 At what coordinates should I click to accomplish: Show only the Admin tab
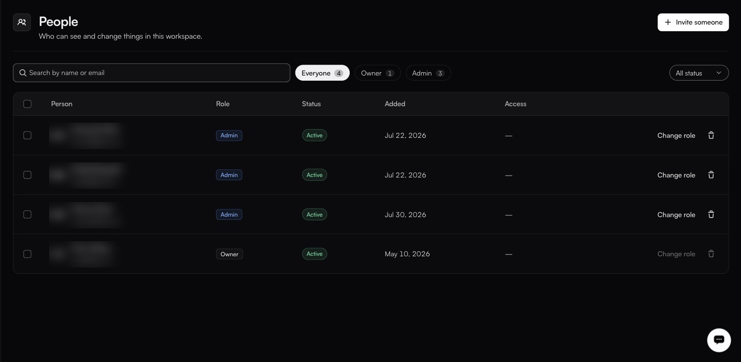pyautogui.click(x=428, y=73)
